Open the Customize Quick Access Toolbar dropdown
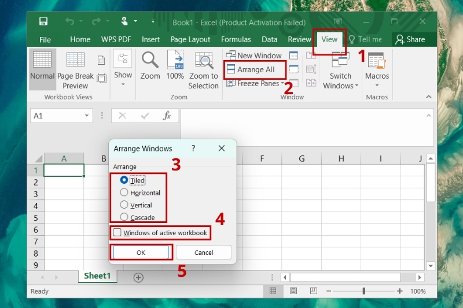The height and width of the screenshot is (308, 463). pos(153,21)
